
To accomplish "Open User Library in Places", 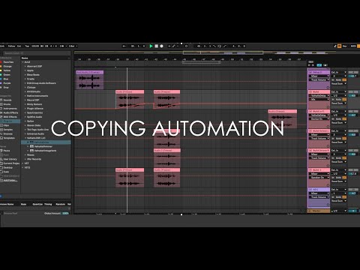I will coord(10,159).
